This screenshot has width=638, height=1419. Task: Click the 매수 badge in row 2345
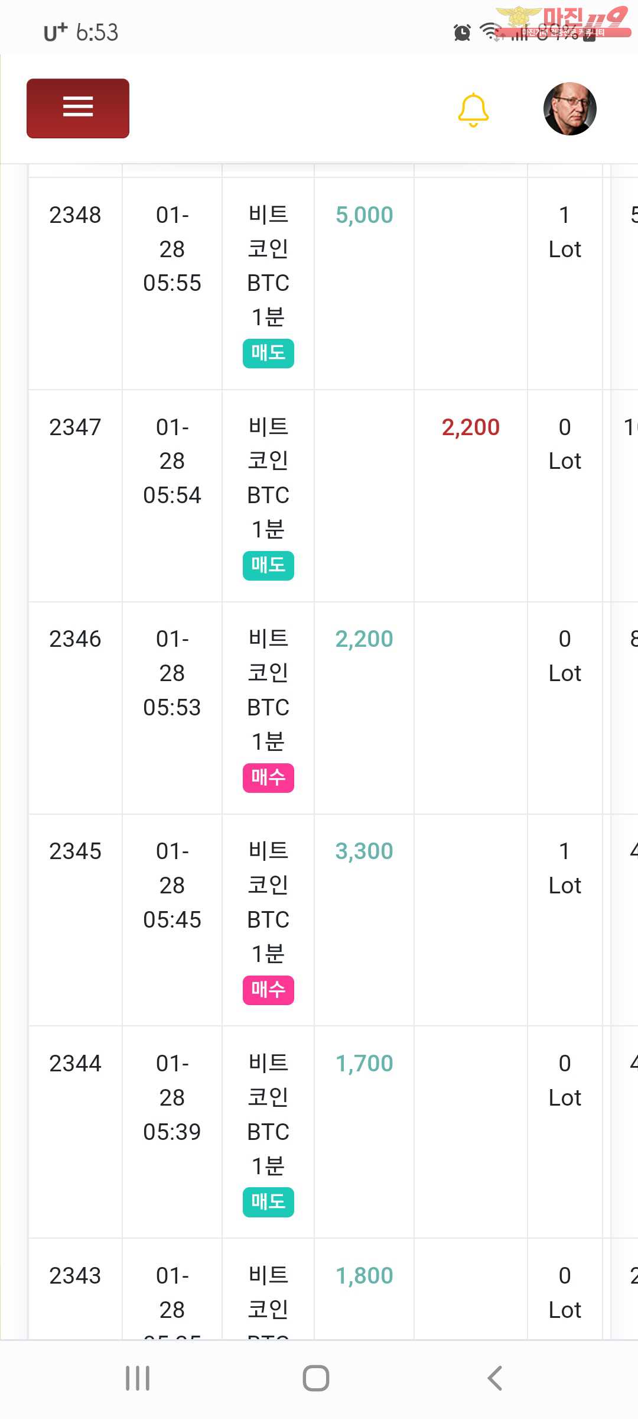point(268,990)
